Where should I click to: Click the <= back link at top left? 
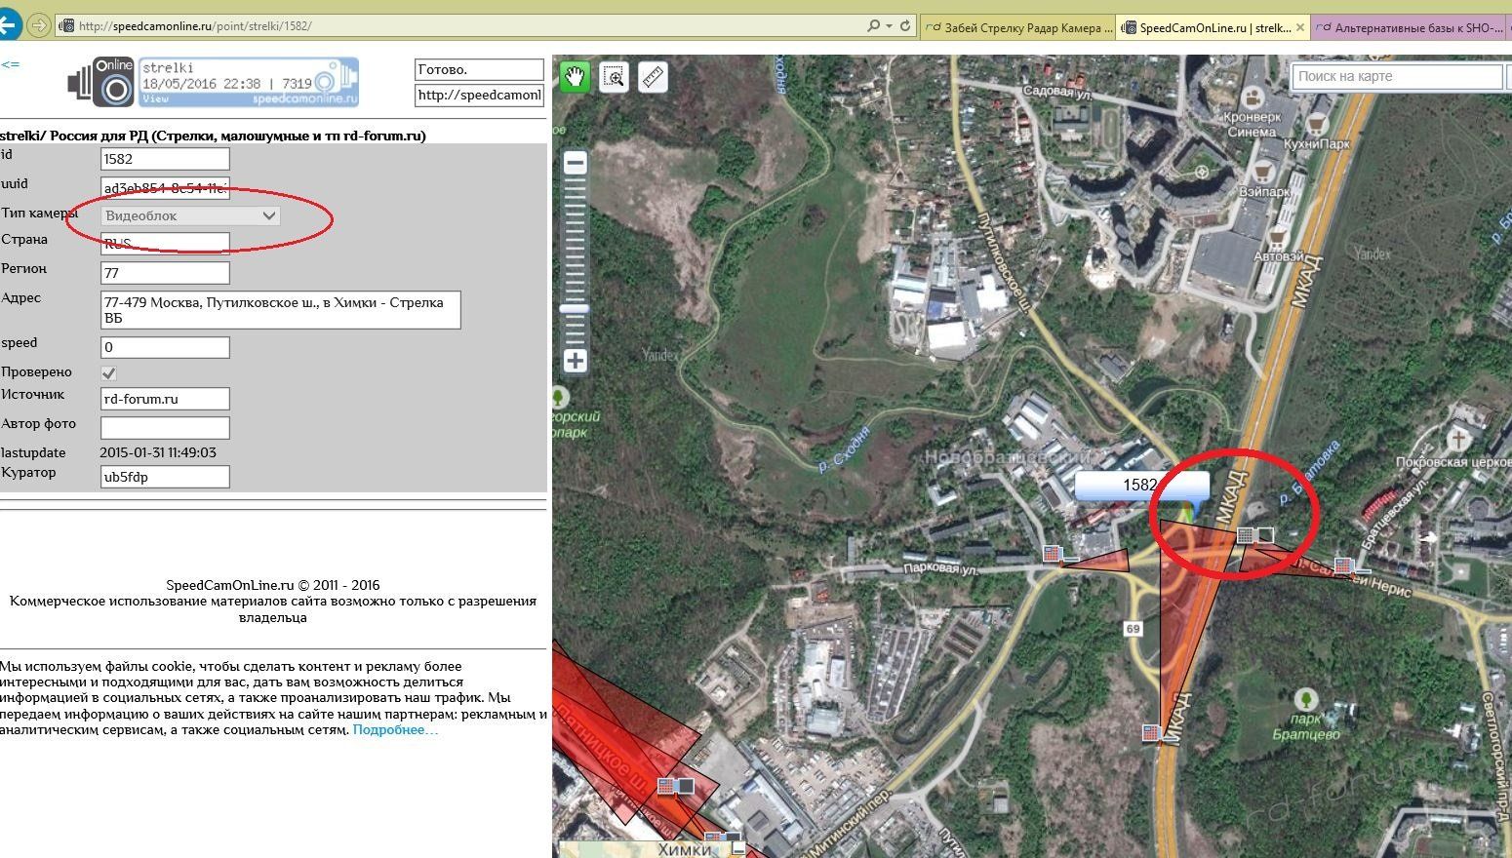tap(10, 64)
